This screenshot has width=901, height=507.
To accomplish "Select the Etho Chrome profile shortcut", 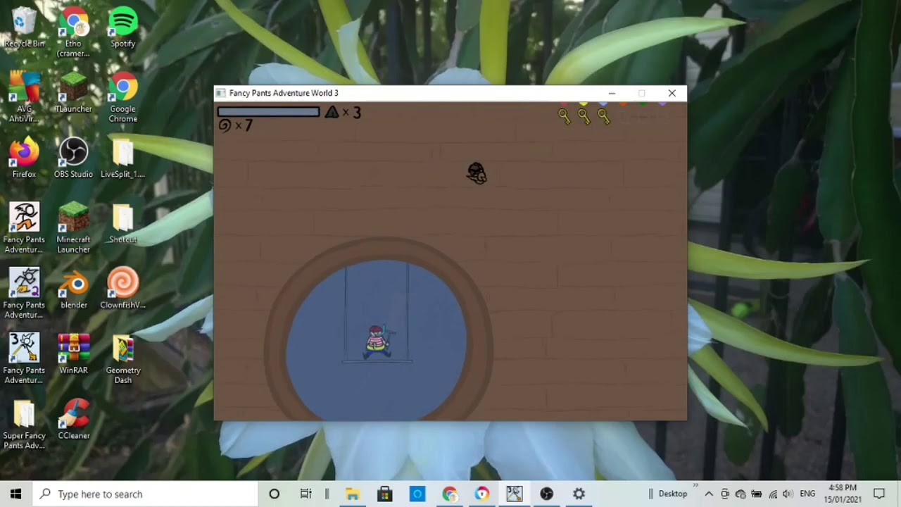I will pyautogui.click(x=73, y=32).
